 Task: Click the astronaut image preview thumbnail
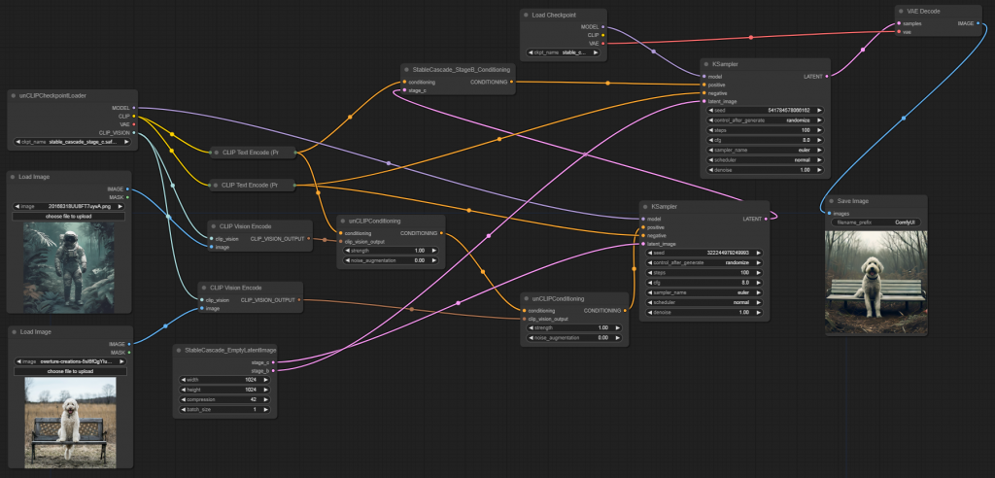[69, 268]
